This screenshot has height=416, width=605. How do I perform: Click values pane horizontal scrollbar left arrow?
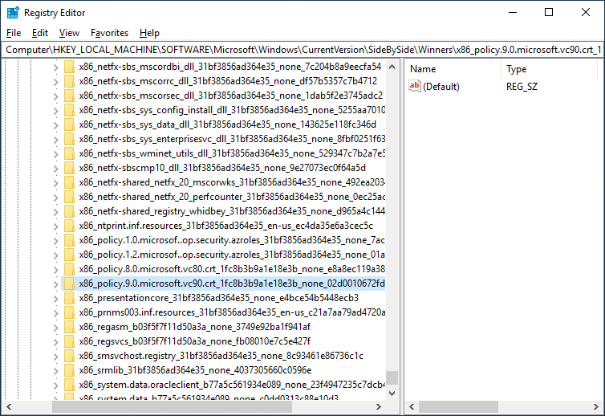pos(412,406)
